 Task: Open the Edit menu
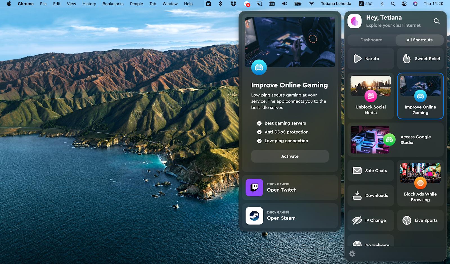[x=57, y=4]
